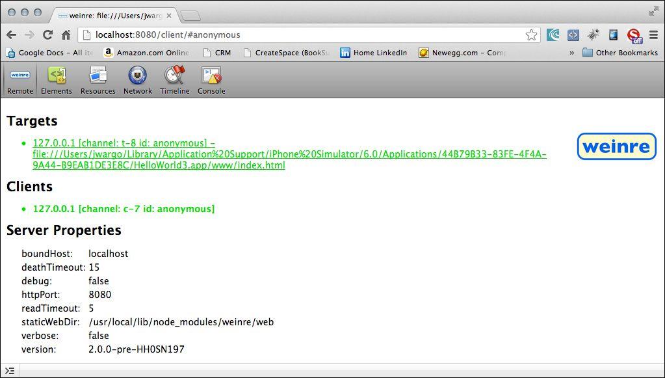Viewport: 665px width, 378px height.
Task: Click the weinre logo image
Action: pos(616,146)
